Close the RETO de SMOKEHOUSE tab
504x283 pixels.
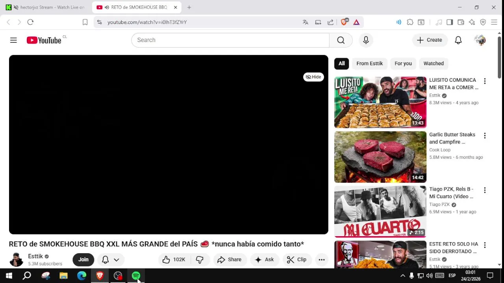coord(175,7)
